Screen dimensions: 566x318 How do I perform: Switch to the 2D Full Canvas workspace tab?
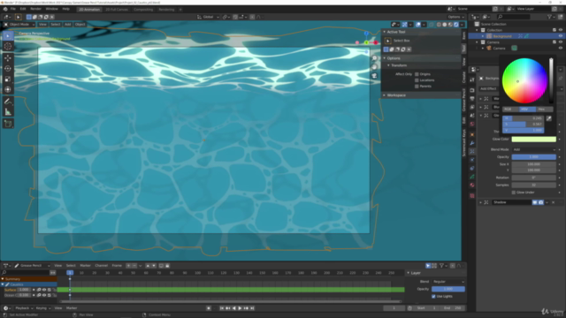(117, 10)
